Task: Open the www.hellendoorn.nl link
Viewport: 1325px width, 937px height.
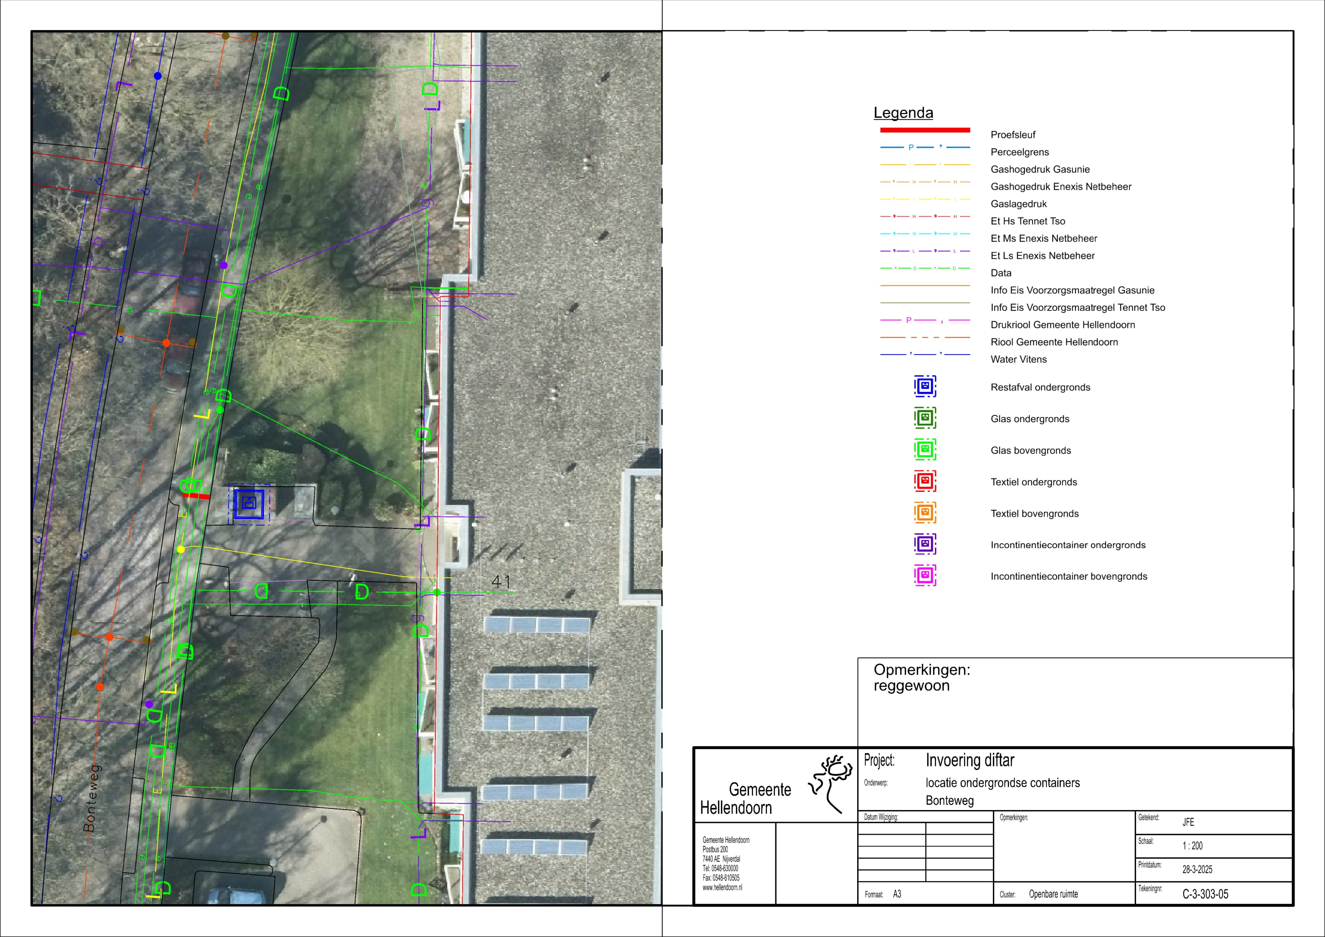Action: click(x=722, y=888)
